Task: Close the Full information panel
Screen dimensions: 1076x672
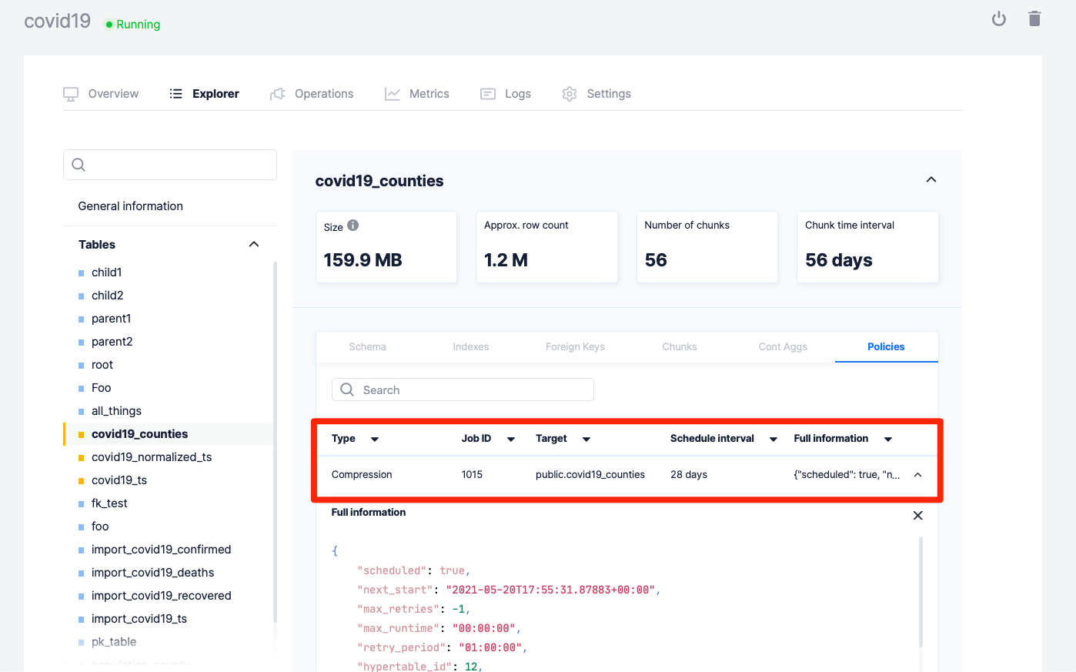Action: click(x=917, y=516)
